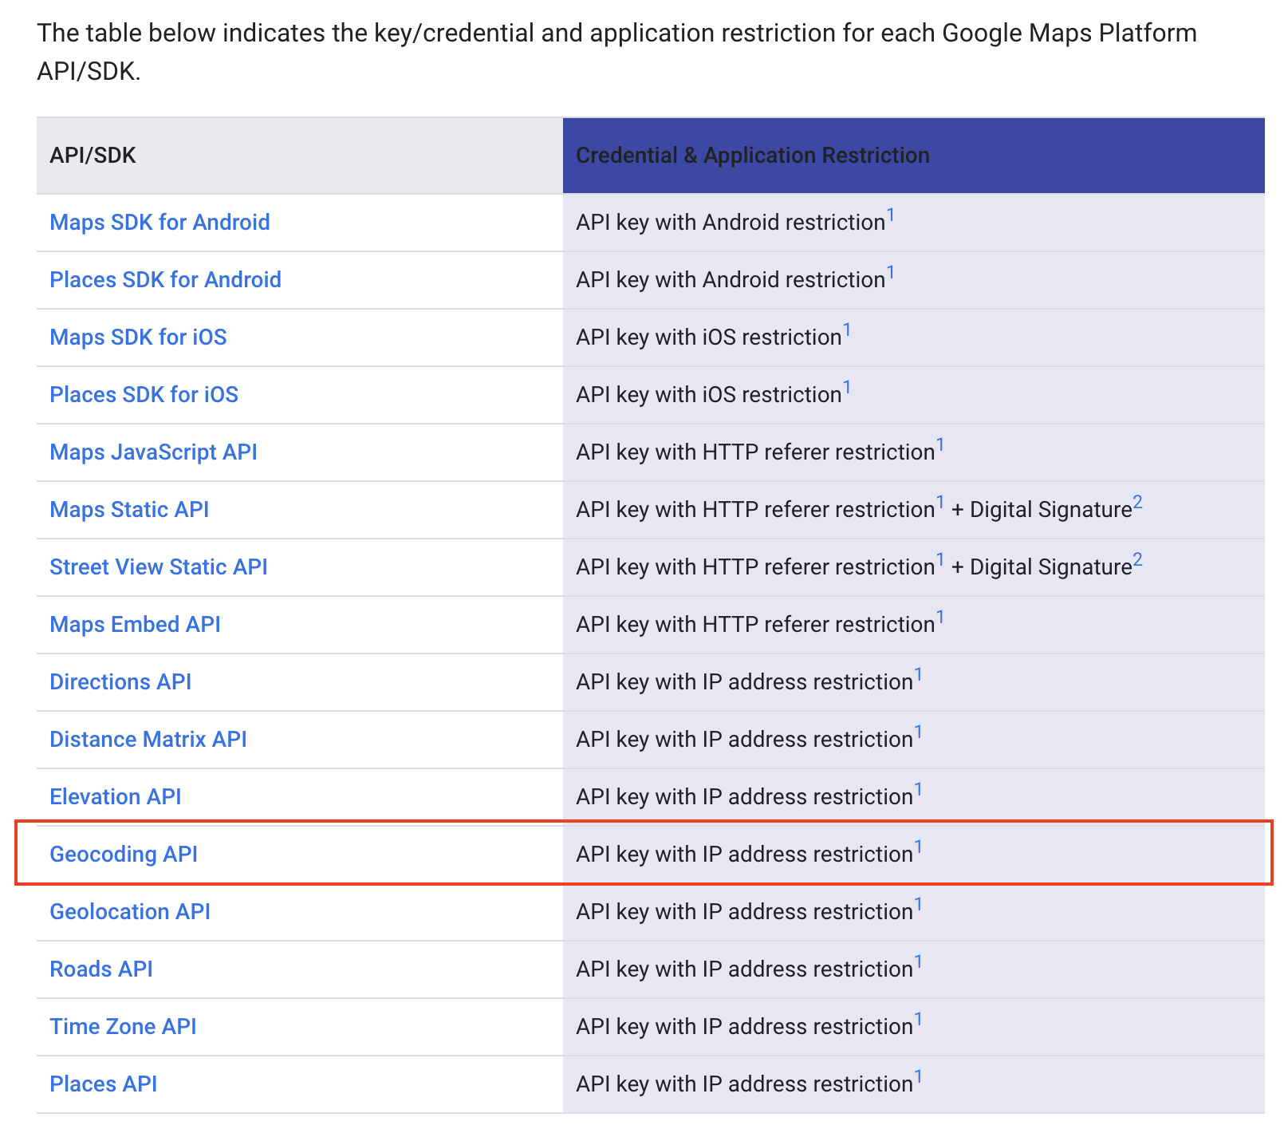Image resolution: width=1284 pixels, height=1133 pixels.
Task: Open the Maps SDK for Android link
Action: 160,222
